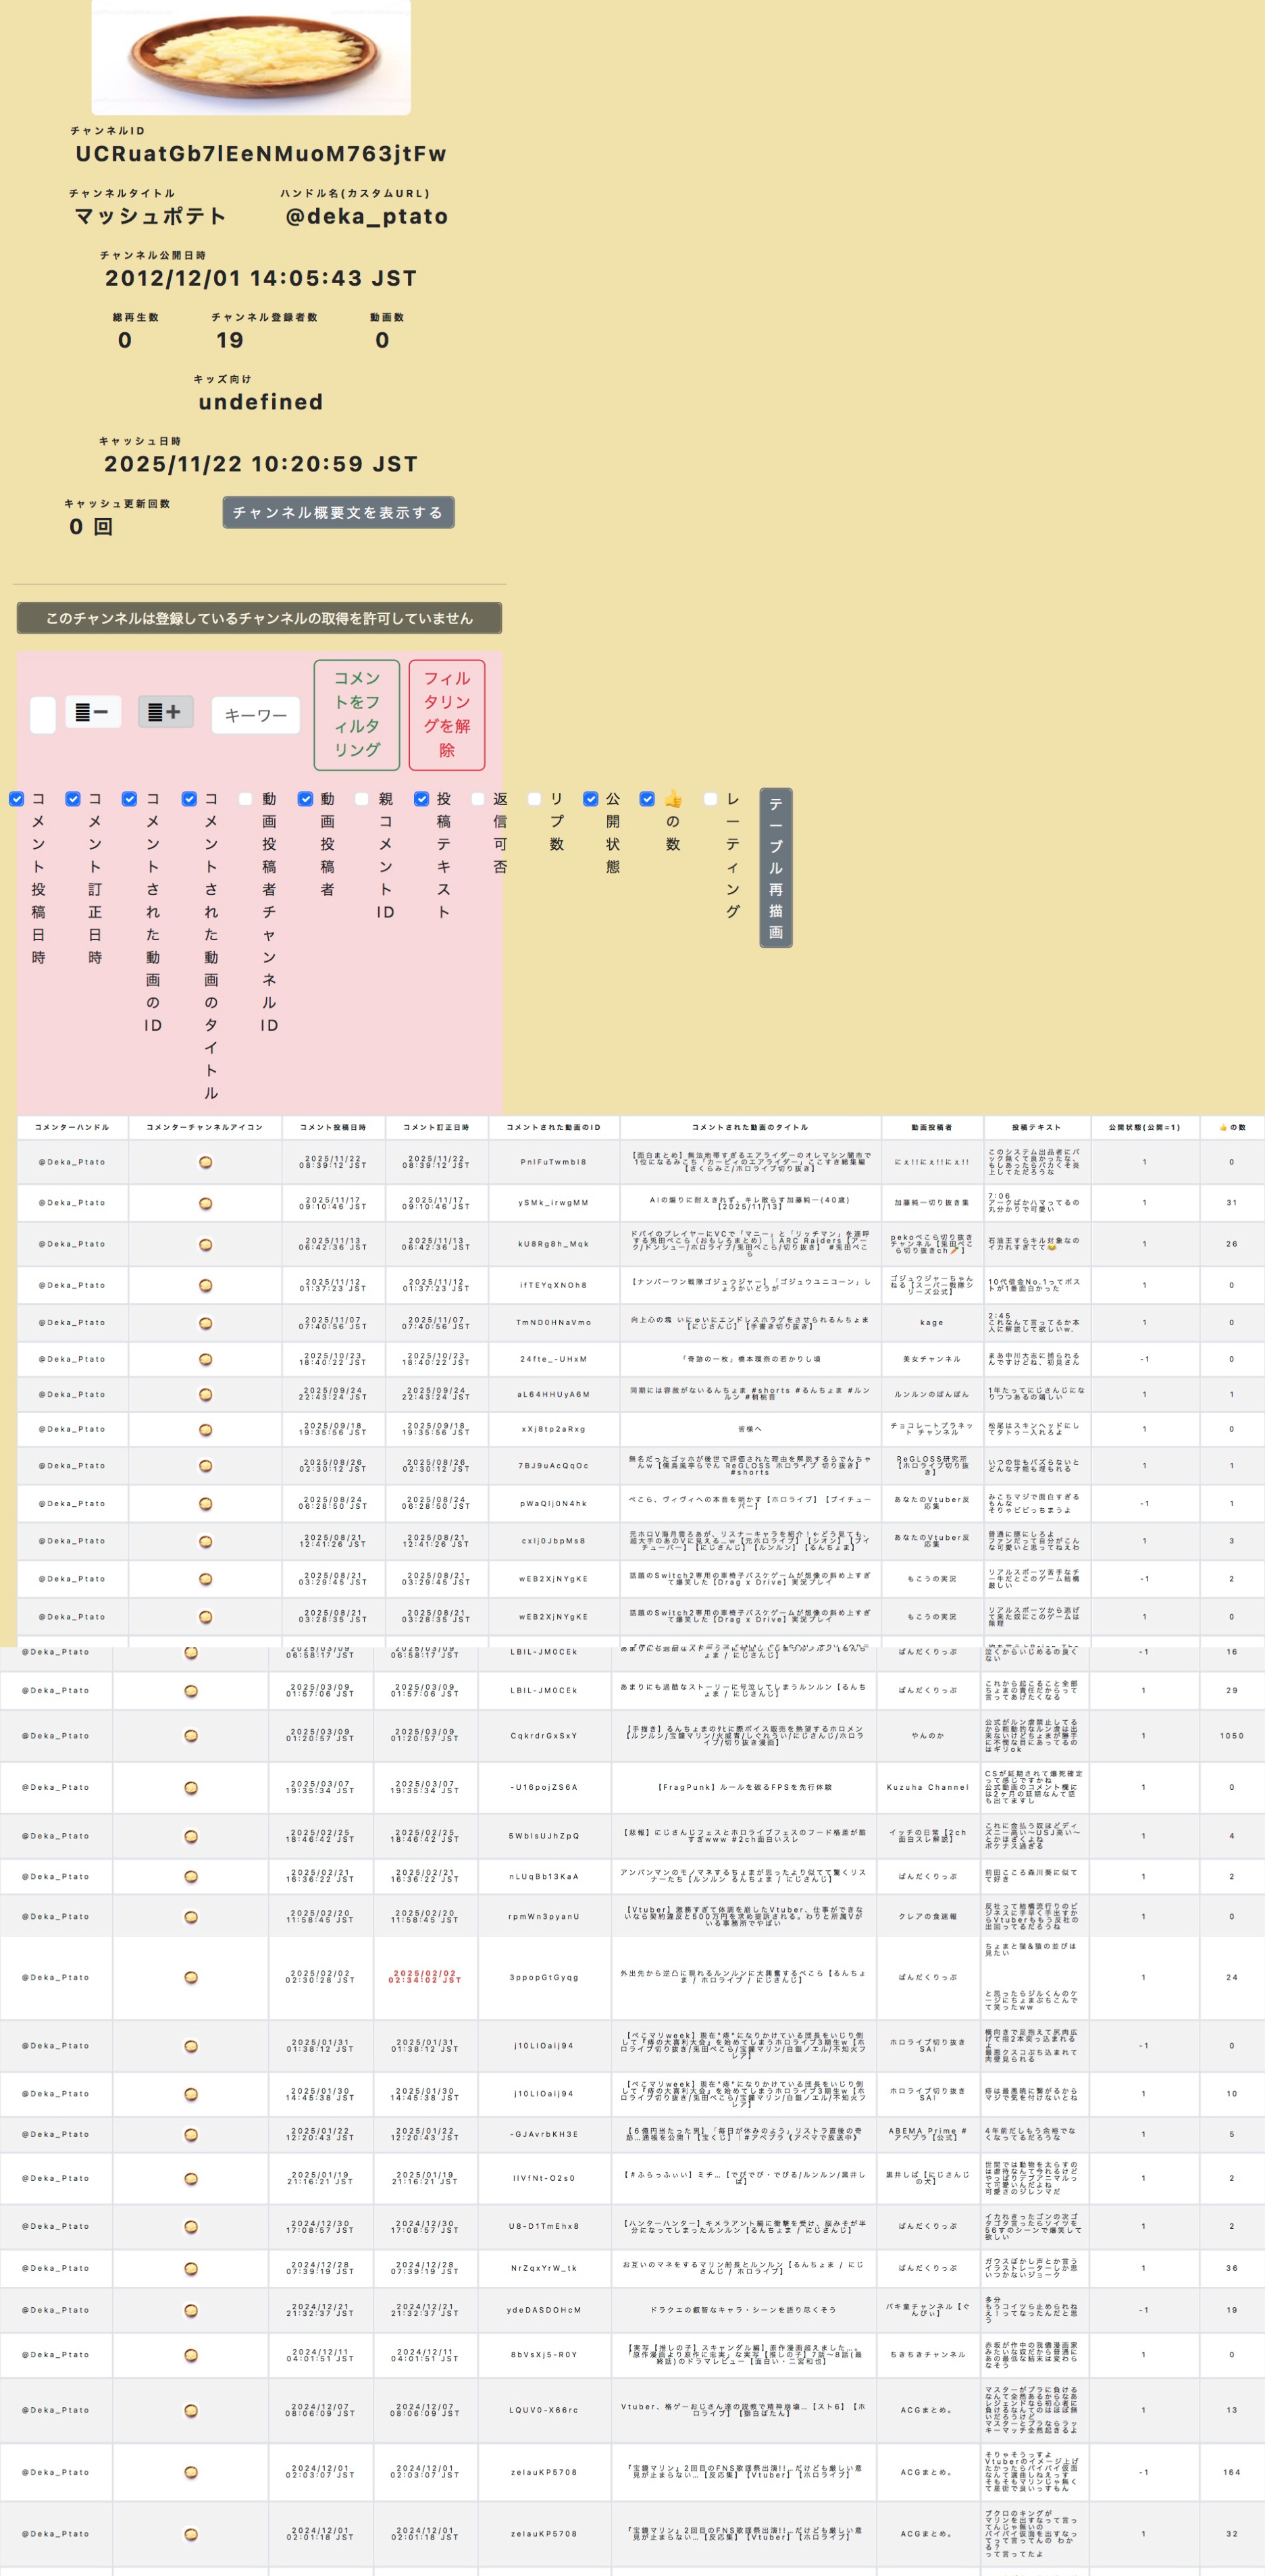The width and height of the screenshot is (1265, 2576).
Task: Click commenter icon in the 2025/11/22 row
Action: pyautogui.click(x=205, y=1162)
